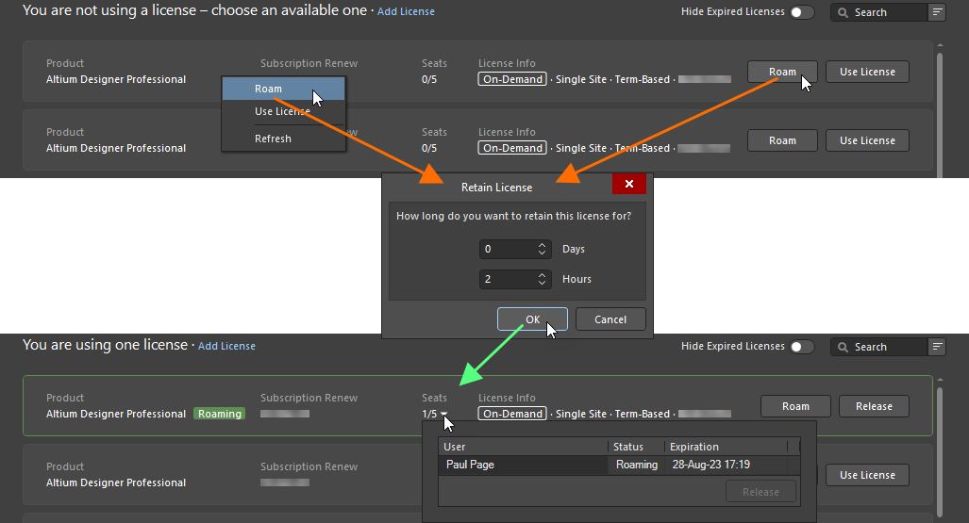The height and width of the screenshot is (523, 969).
Task: Open the filter options icon in lower panel
Action: coord(938,347)
